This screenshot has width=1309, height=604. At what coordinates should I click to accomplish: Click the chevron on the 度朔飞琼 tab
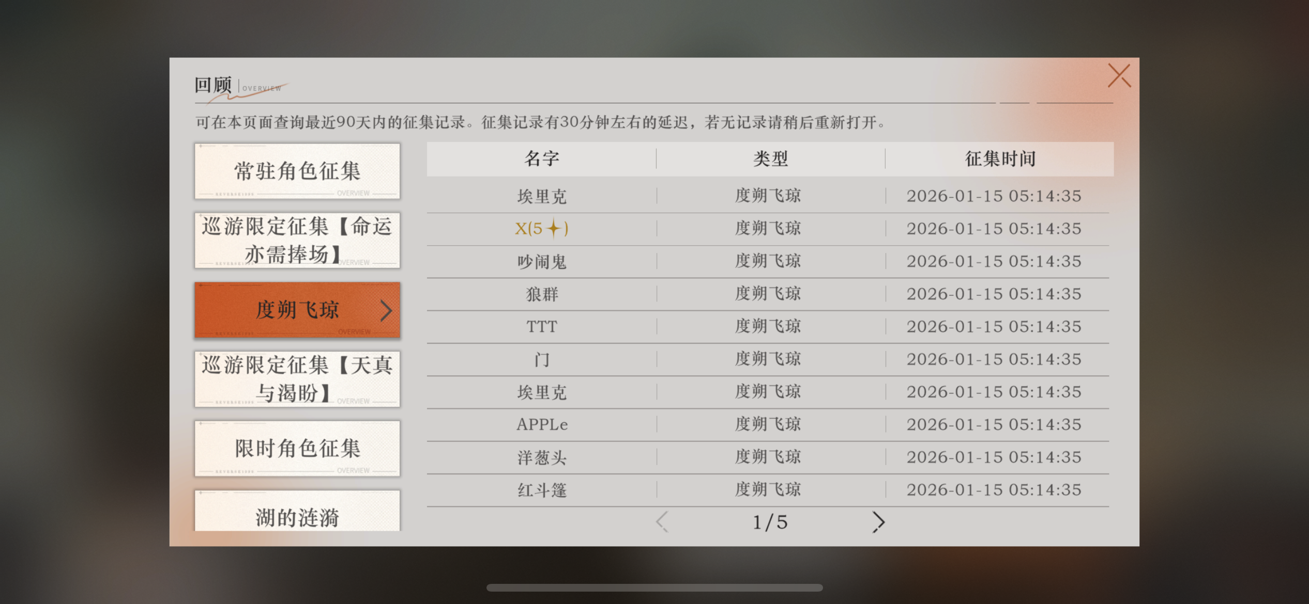pos(386,310)
